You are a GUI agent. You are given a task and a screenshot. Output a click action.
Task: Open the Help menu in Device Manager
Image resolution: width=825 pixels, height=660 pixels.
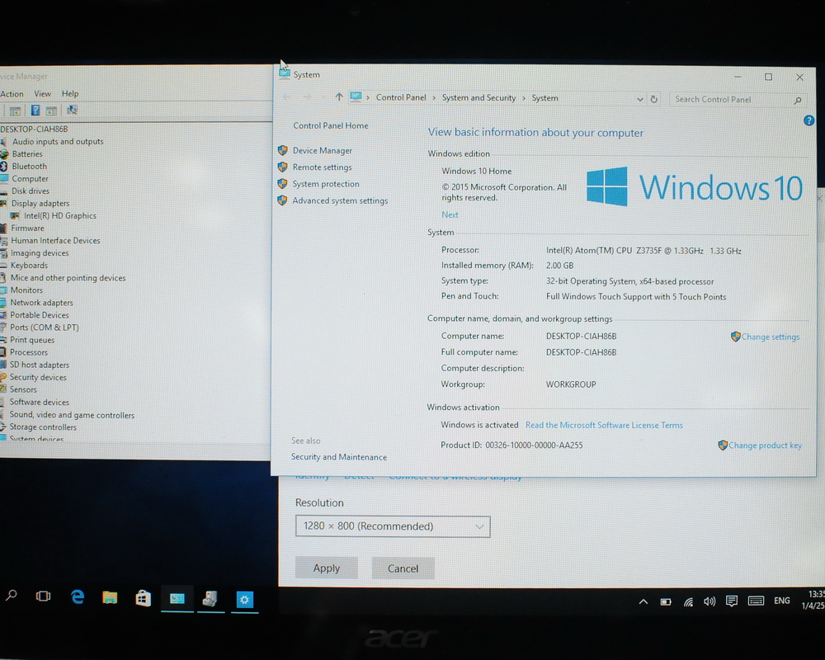[70, 94]
